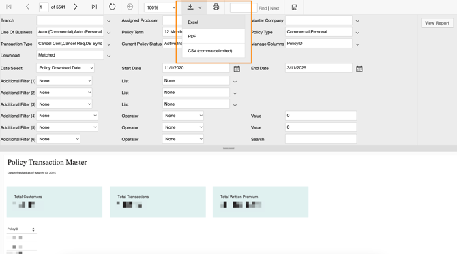Expand Line Of Business dropdown arrow
457x254 pixels.
click(108, 33)
